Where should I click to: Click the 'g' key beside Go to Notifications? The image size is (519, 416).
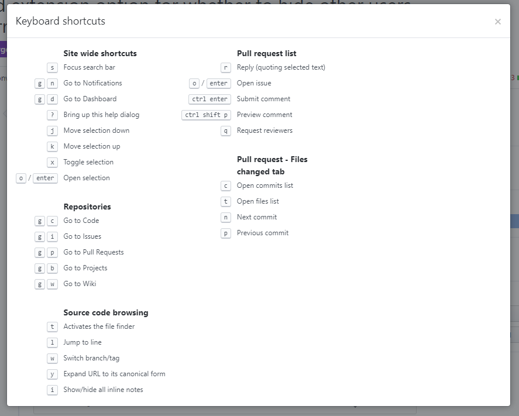[40, 84]
